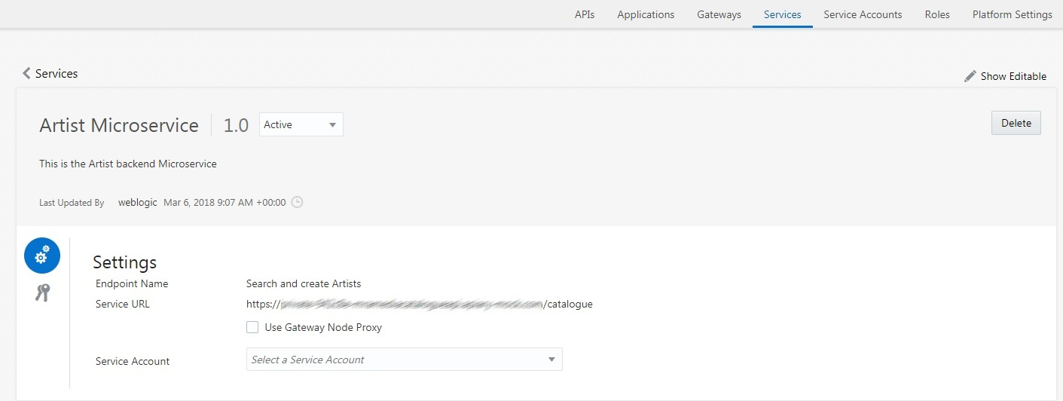1063x401 pixels.
Task: Click the pencil icon next to Show Editable
Action: [970, 76]
